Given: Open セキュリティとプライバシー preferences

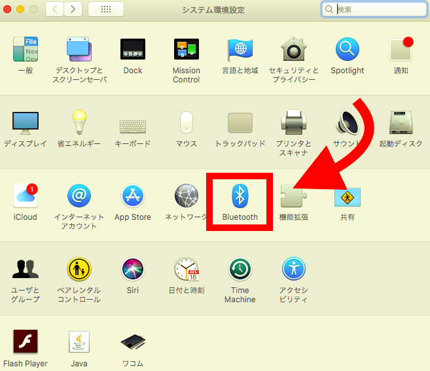Looking at the screenshot, I should [x=294, y=49].
